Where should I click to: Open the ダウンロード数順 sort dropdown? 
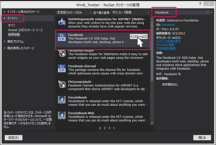click(130, 12)
